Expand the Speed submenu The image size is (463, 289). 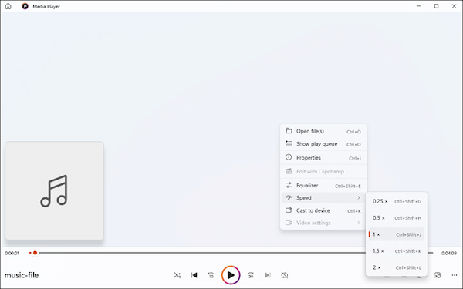pos(323,198)
